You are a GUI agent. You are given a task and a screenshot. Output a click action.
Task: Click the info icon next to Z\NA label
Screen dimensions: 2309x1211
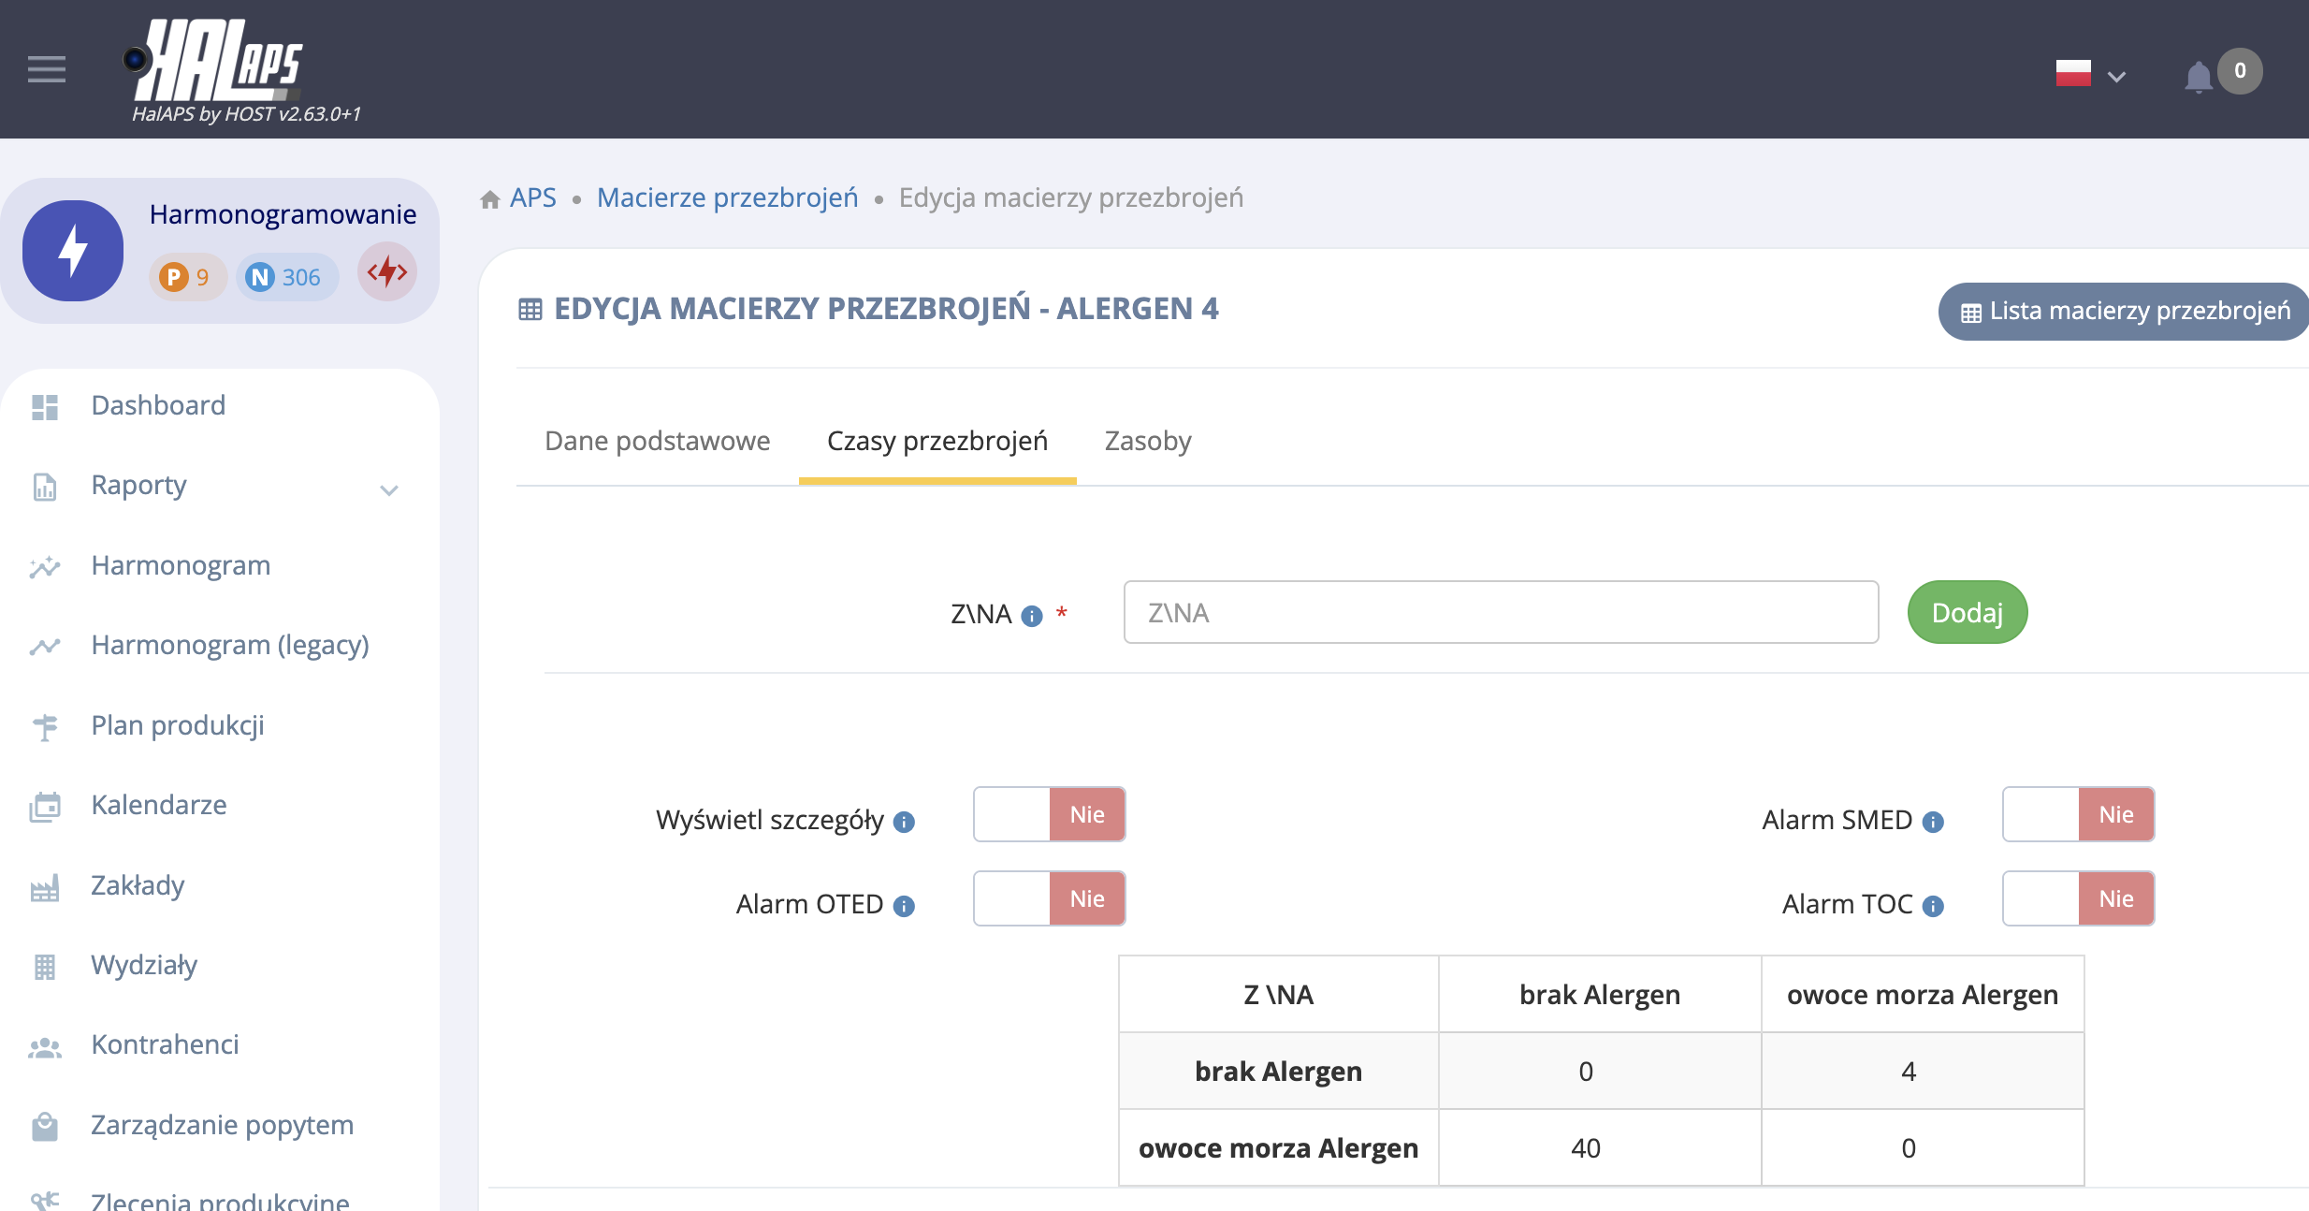click(1032, 616)
